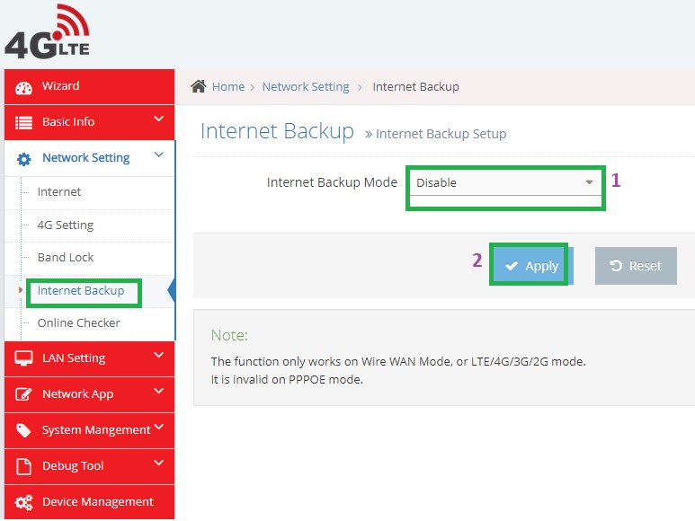Click the Home house icon in breadcrumb
This screenshot has width=695, height=521.
tap(199, 86)
